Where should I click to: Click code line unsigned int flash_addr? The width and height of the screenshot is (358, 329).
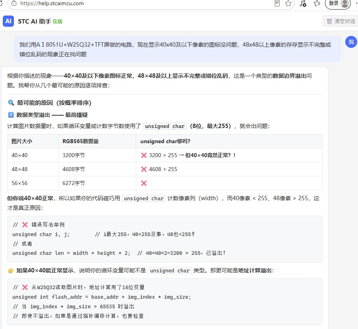coord(102,297)
